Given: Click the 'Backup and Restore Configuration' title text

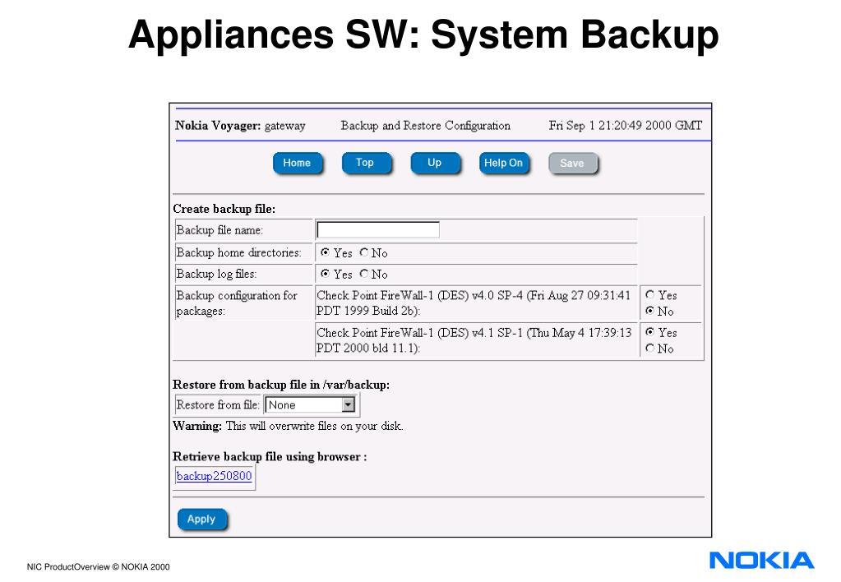Looking at the screenshot, I should (x=425, y=126).
